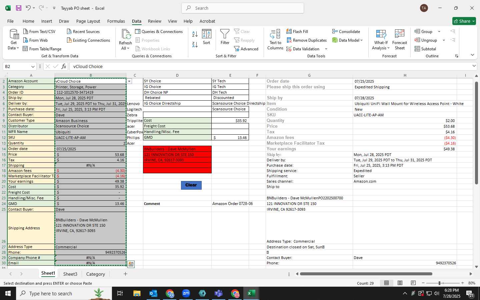The width and height of the screenshot is (480, 300).
Task: Open the Ungroup dropdown arrow
Action: (x=444, y=40)
